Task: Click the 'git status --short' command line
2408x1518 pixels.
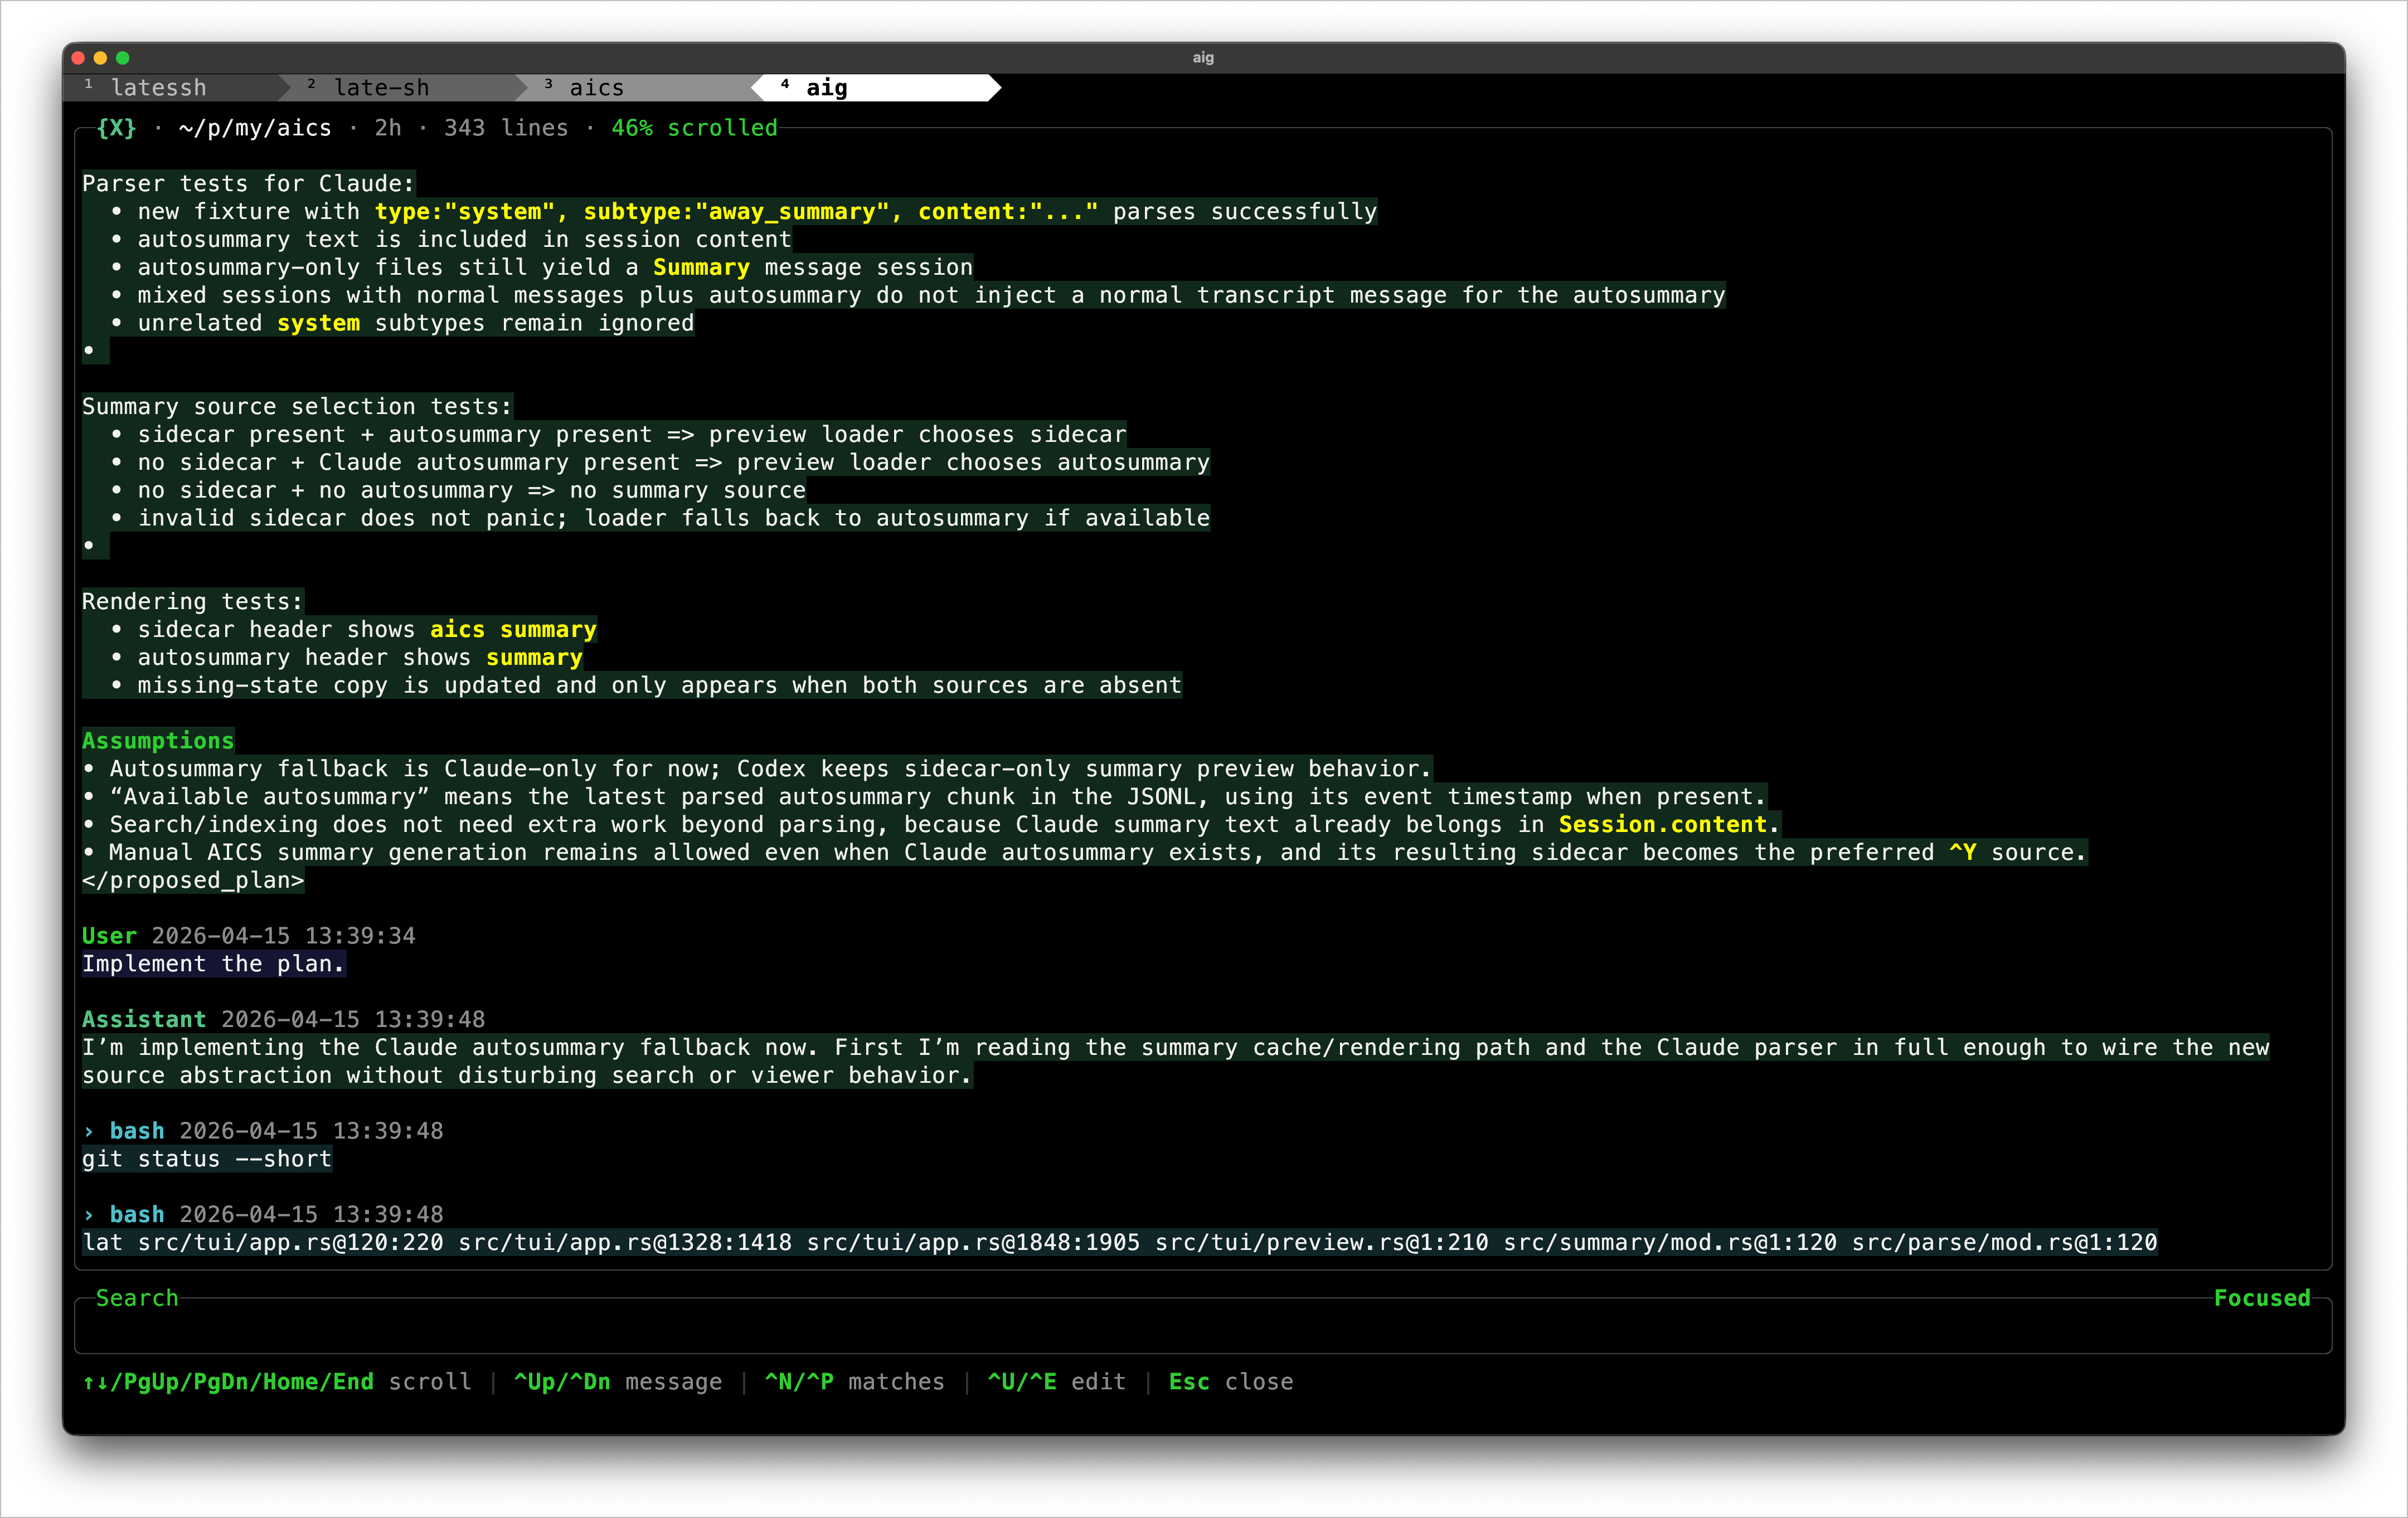Action: point(207,1159)
